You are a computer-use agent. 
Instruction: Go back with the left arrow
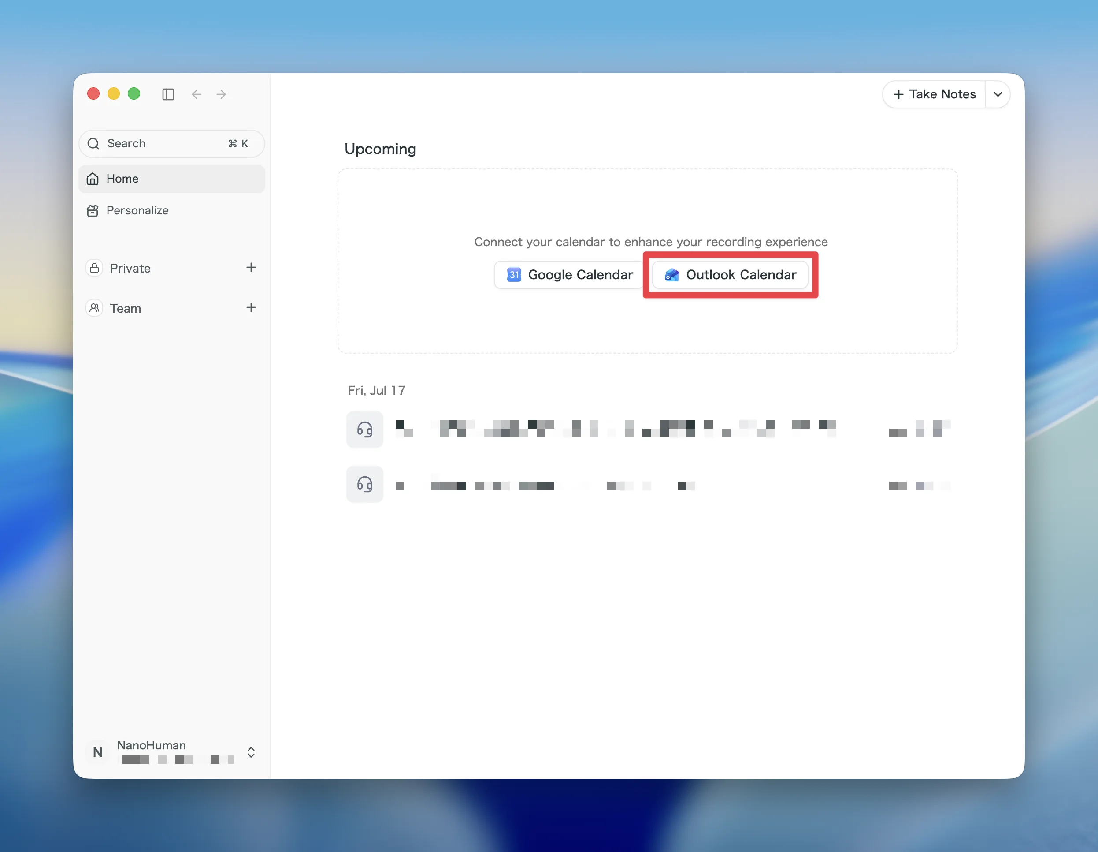[196, 94]
